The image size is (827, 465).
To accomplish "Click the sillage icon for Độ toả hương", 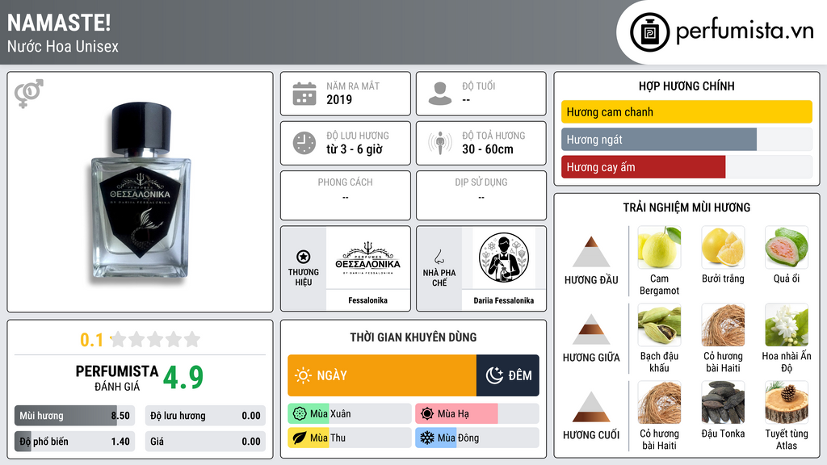I will pyautogui.click(x=440, y=143).
